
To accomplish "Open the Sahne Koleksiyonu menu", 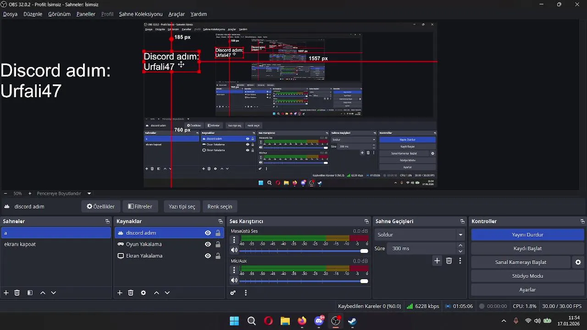I will (x=141, y=14).
